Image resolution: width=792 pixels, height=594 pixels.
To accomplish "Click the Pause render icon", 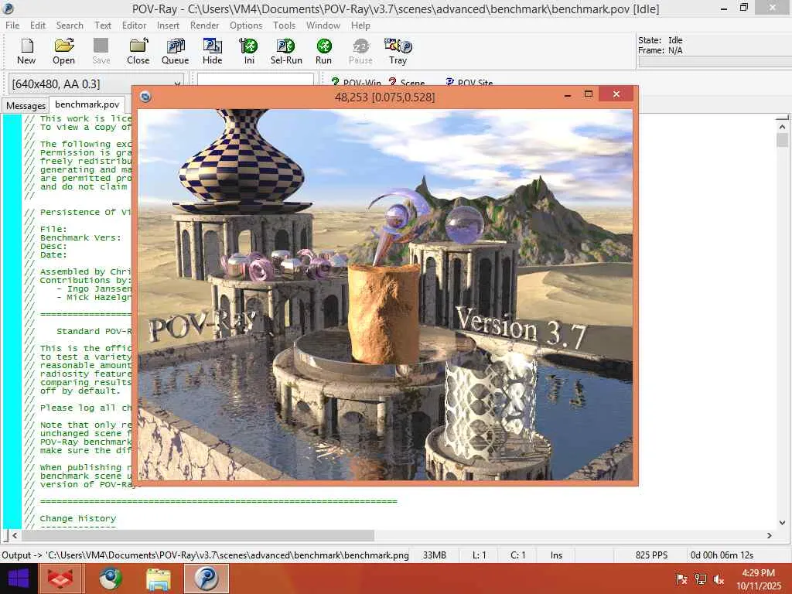I will click(x=360, y=51).
